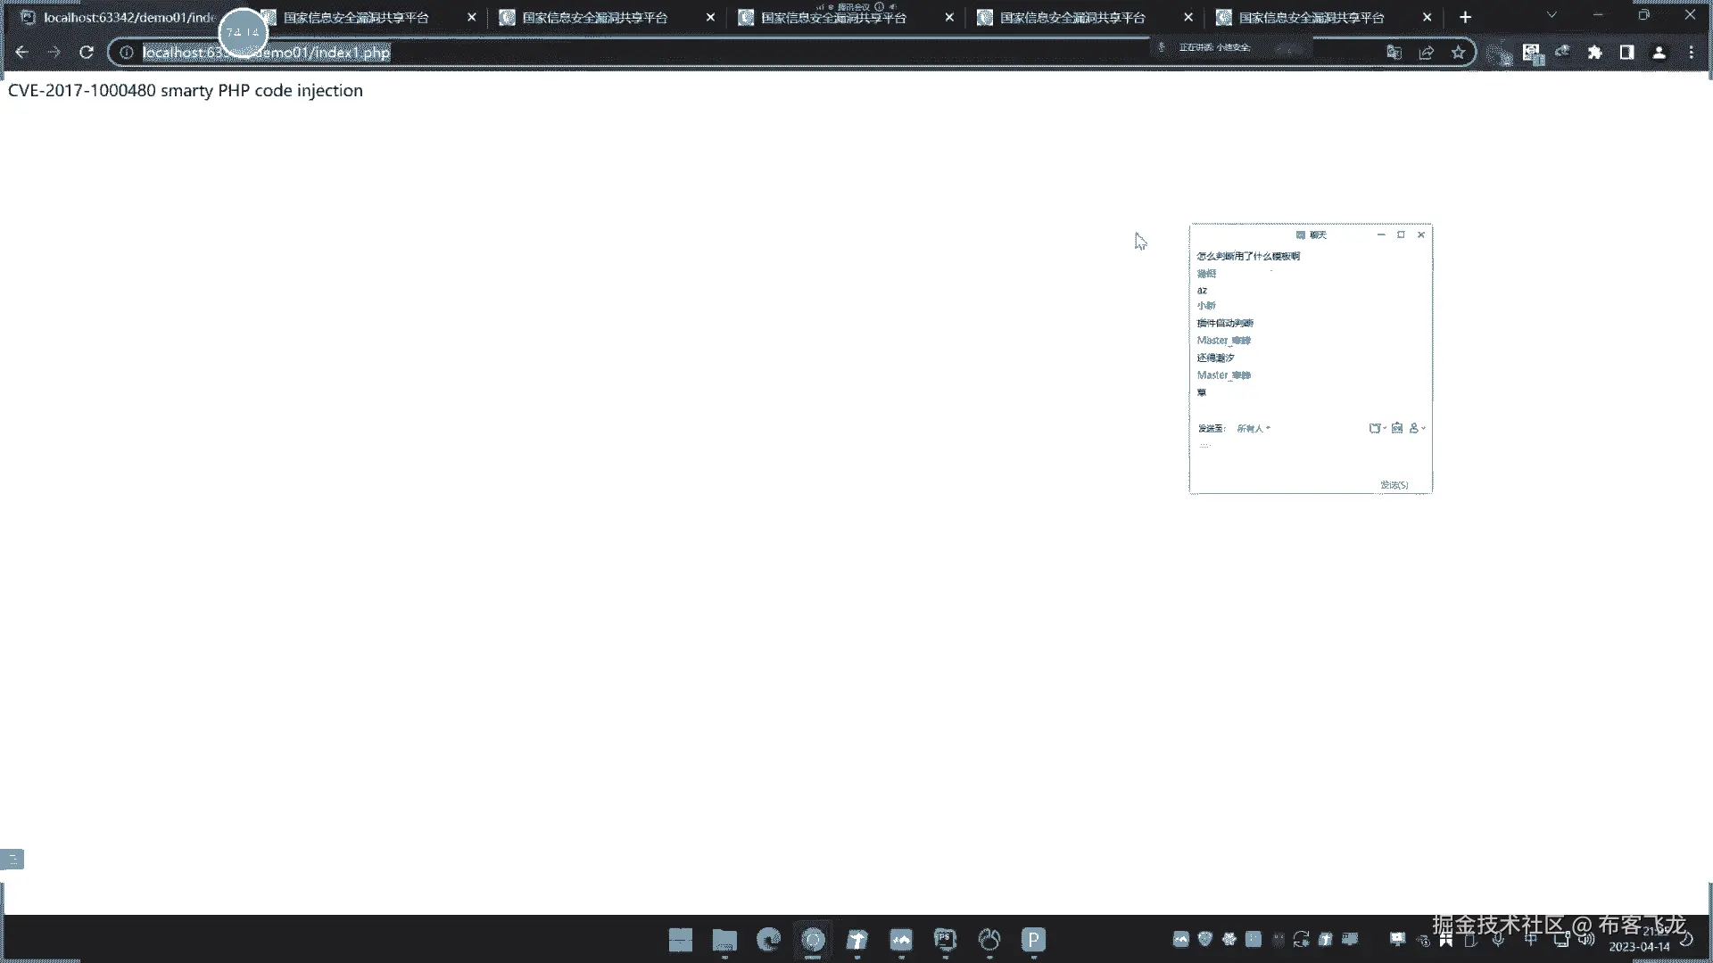Open the Chrome three-dot menu
Image resolution: width=1713 pixels, height=963 pixels.
(1691, 53)
